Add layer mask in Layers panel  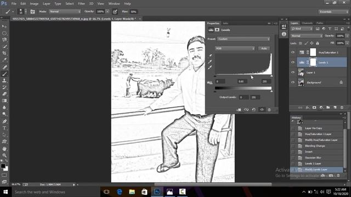(314, 108)
